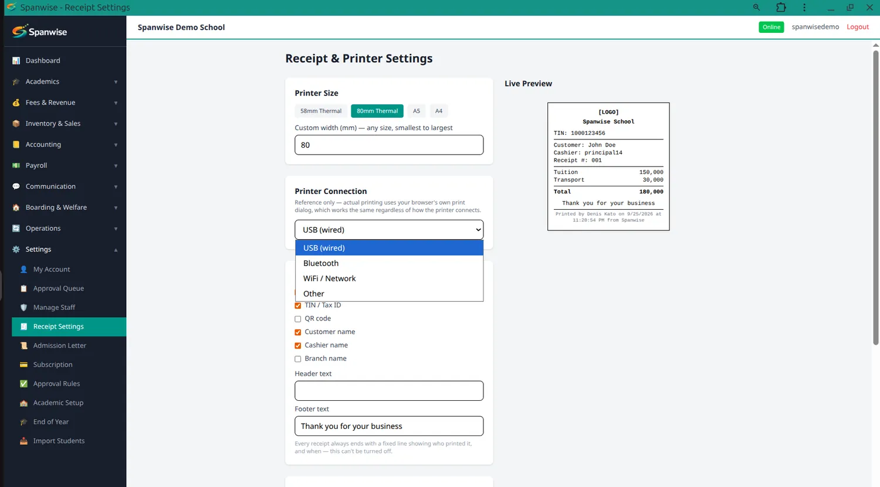Image resolution: width=880 pixels, height=487 pixels.
Task: Open the extensions puzzle icon
Action: point(781,8)
